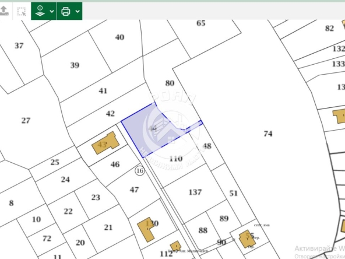Select the building on parcel 43
The height and width of the screenshot is (259, 345).
[x=105, y=143]
